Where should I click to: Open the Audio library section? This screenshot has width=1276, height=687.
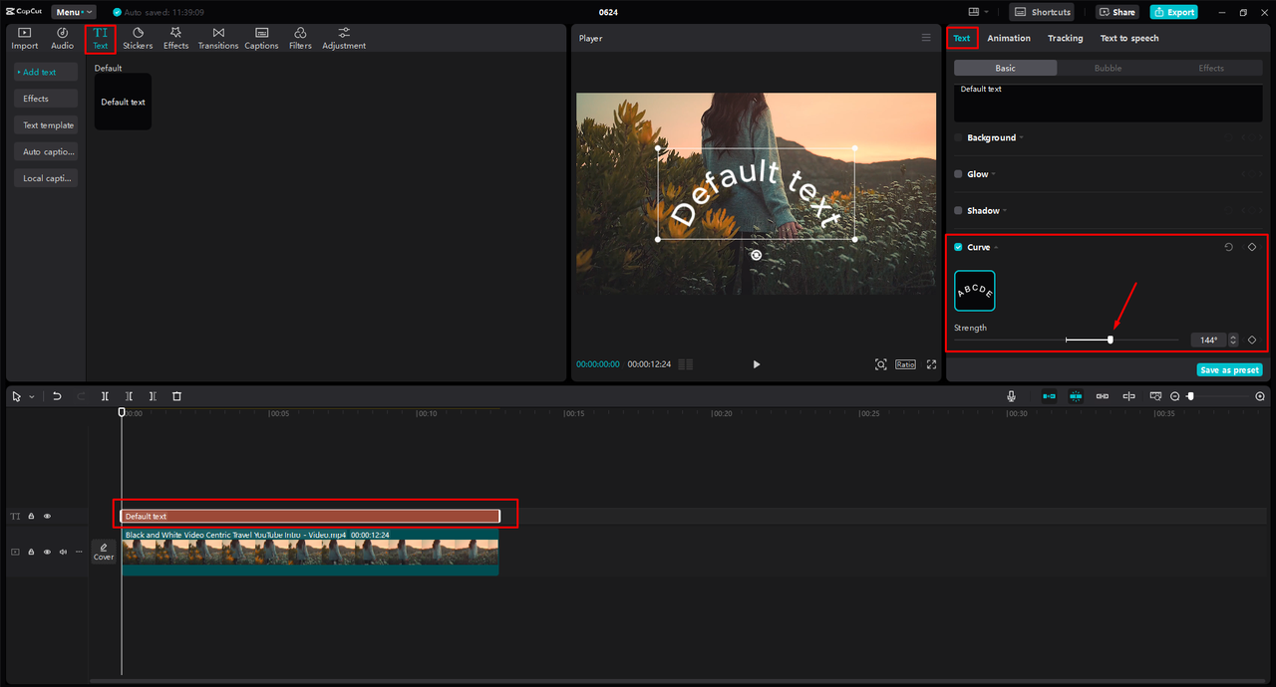point(62,39)
